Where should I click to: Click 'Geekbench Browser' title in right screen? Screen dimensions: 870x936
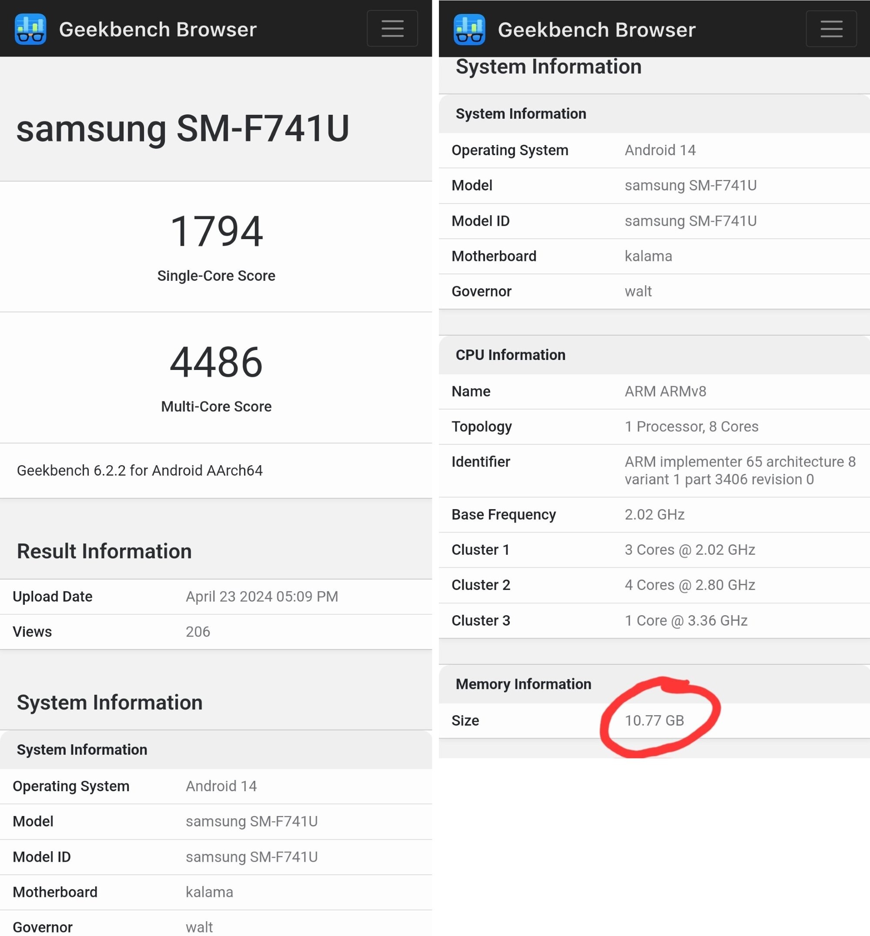(x=596, y=30)
